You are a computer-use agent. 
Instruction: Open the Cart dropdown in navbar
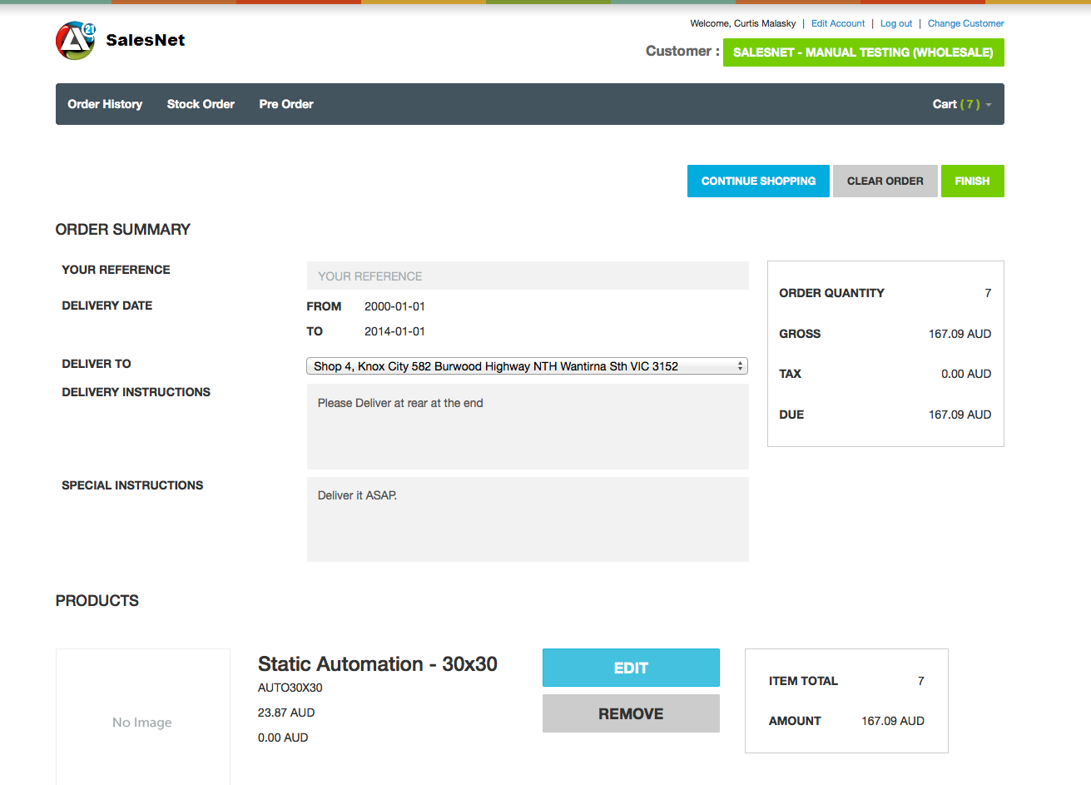tap(961, 104)
